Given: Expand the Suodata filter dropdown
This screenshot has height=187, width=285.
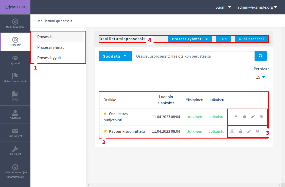Looking at the screenshot, I should pyautogui.click(x=115, y=56).
